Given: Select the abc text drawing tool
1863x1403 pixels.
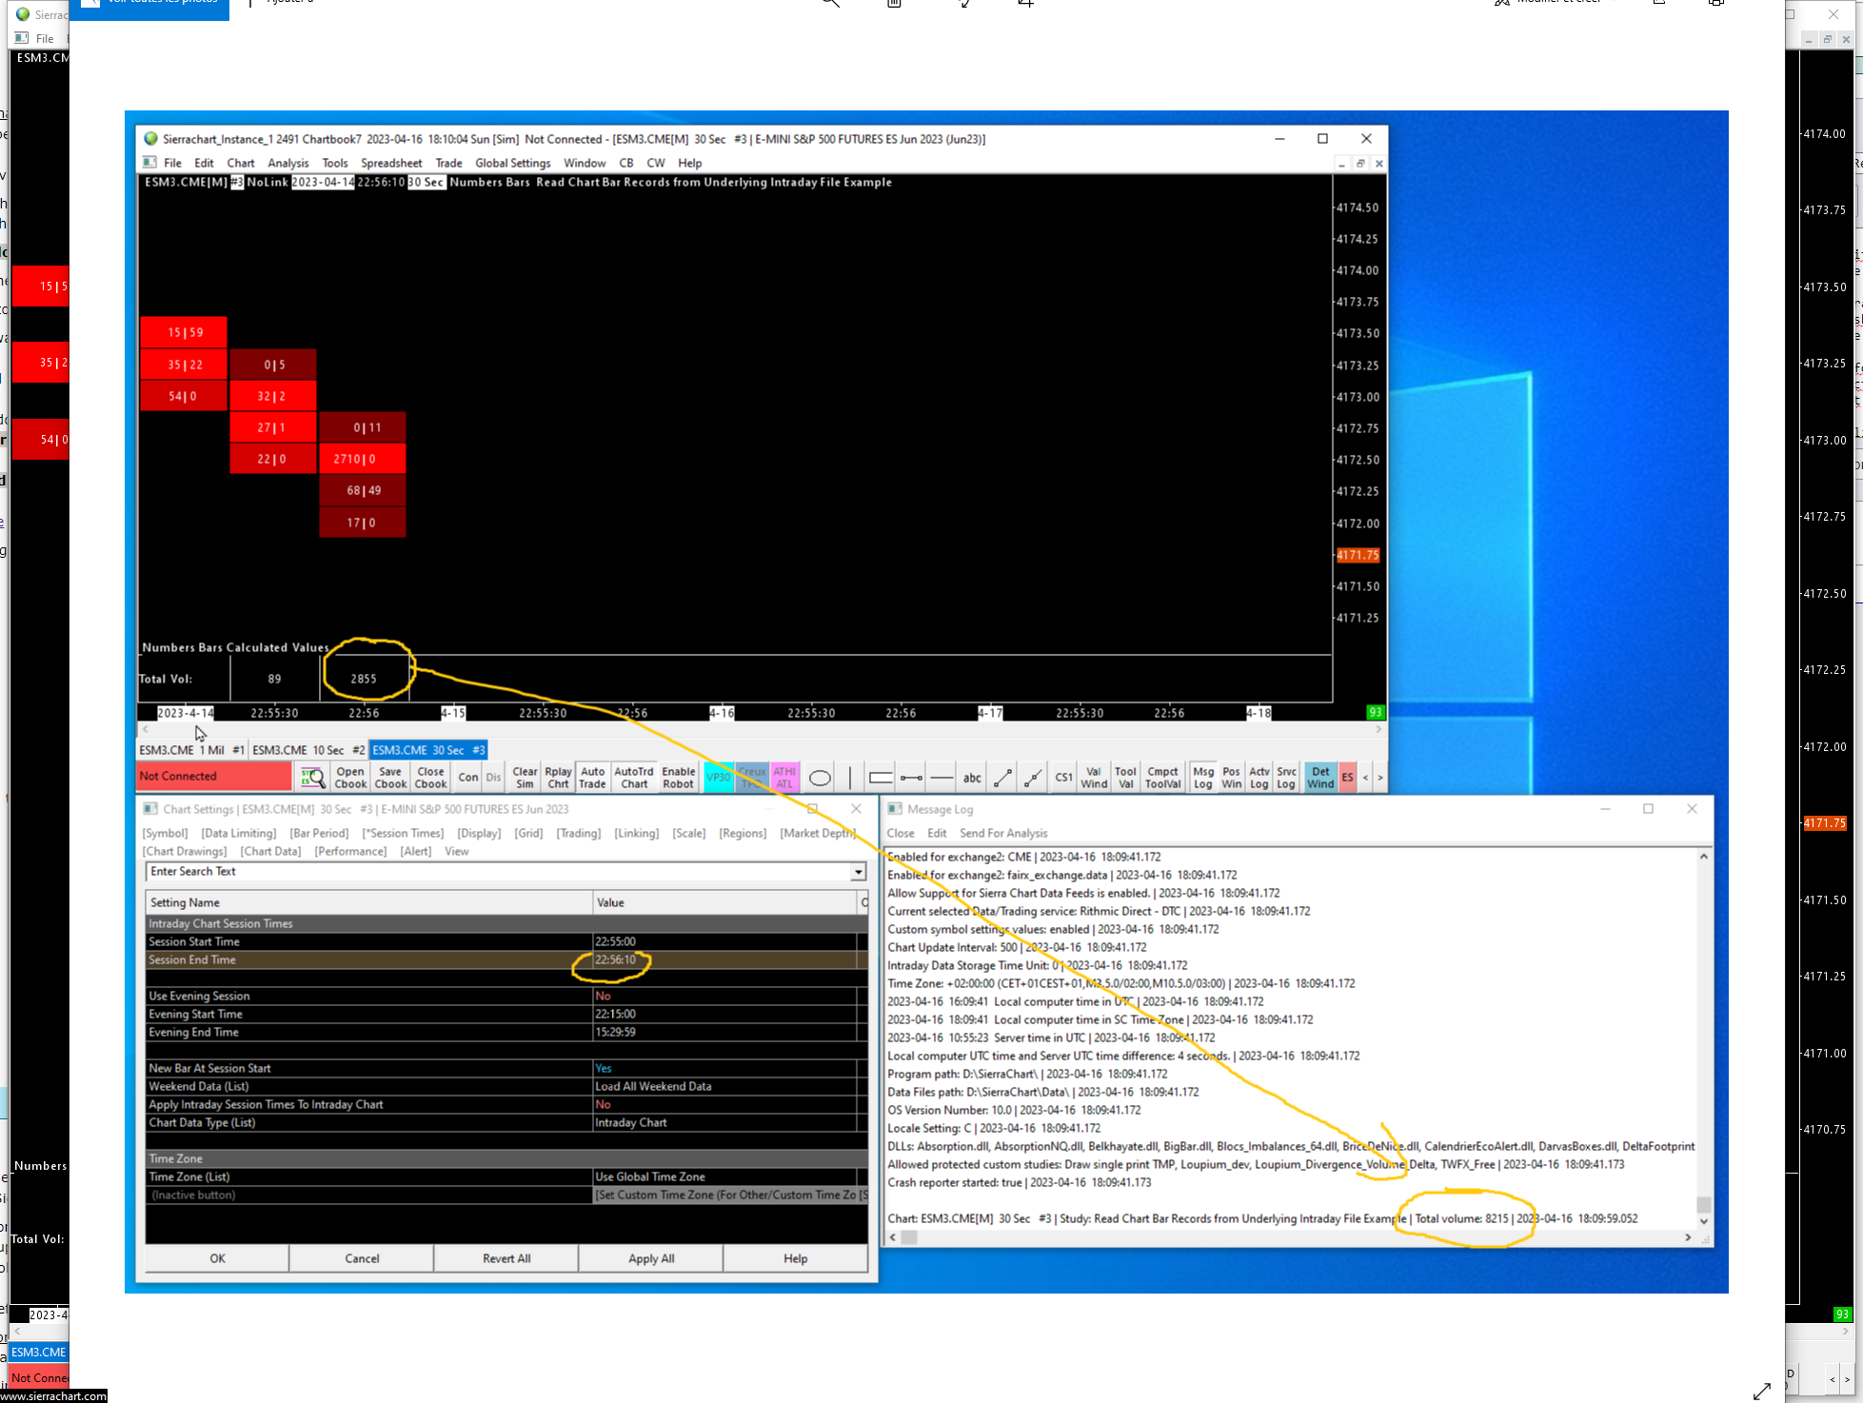Looking at the screenshot, I should pos(971,778).
